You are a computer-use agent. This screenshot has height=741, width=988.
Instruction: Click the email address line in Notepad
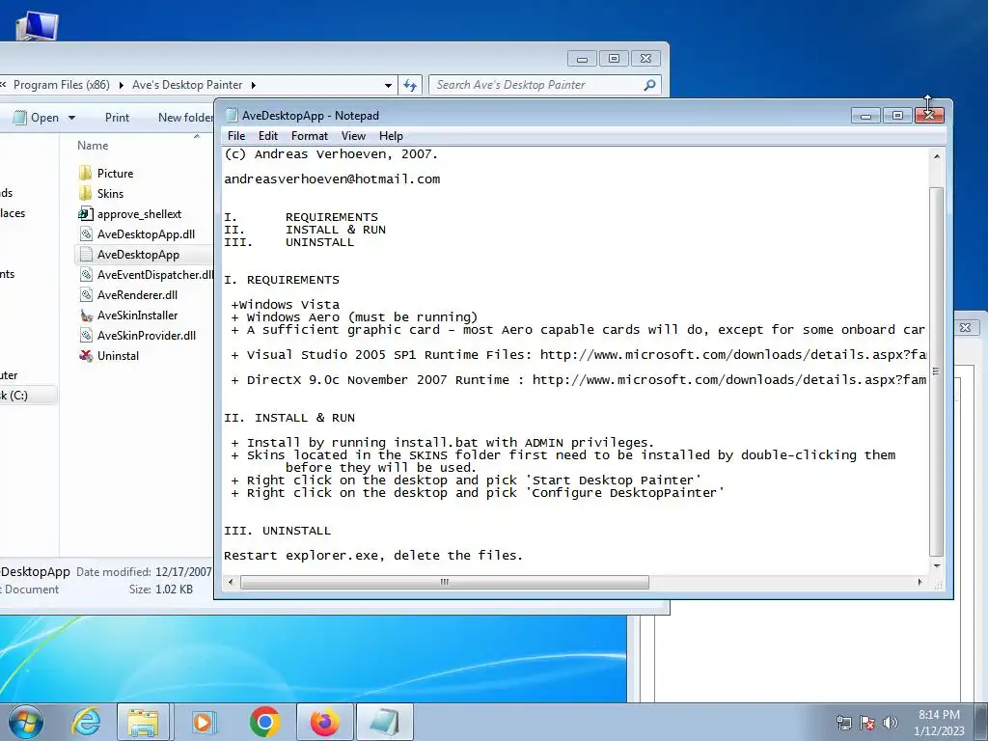pos(332,178)
